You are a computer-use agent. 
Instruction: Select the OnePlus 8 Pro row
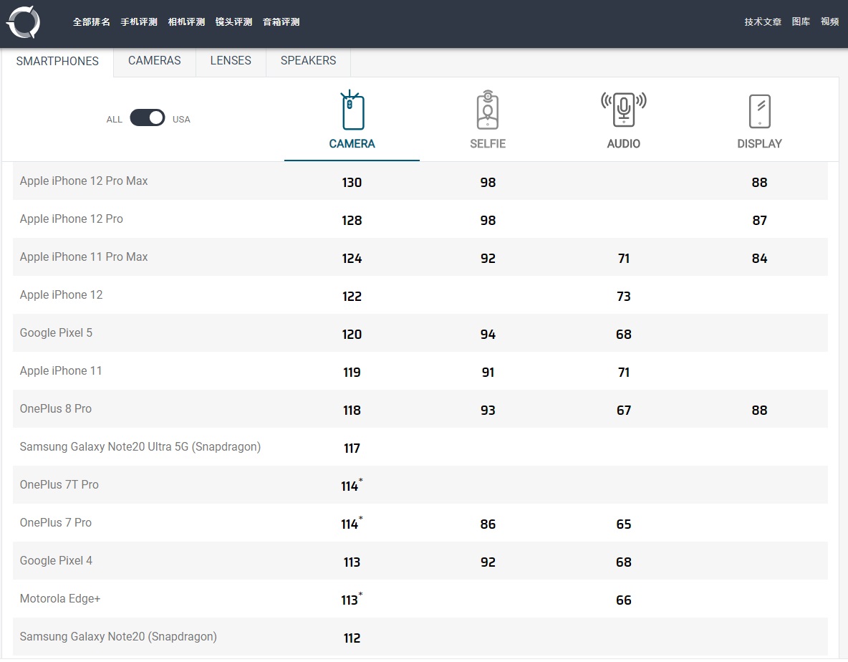[x=56, y=409]
